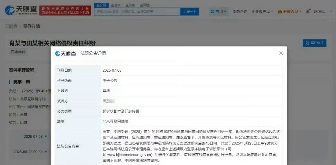
Task: Click the 案件详情 breadcrumb item
Action: coord(31,26)
